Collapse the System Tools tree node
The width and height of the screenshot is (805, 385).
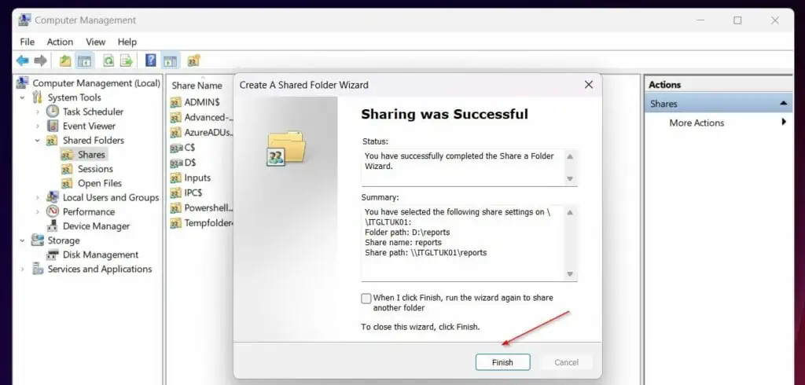point(23,97)
